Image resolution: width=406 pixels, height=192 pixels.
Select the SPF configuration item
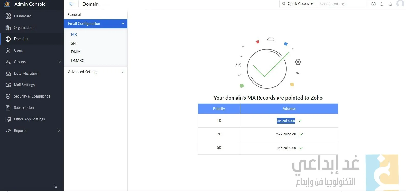(74, 43)
